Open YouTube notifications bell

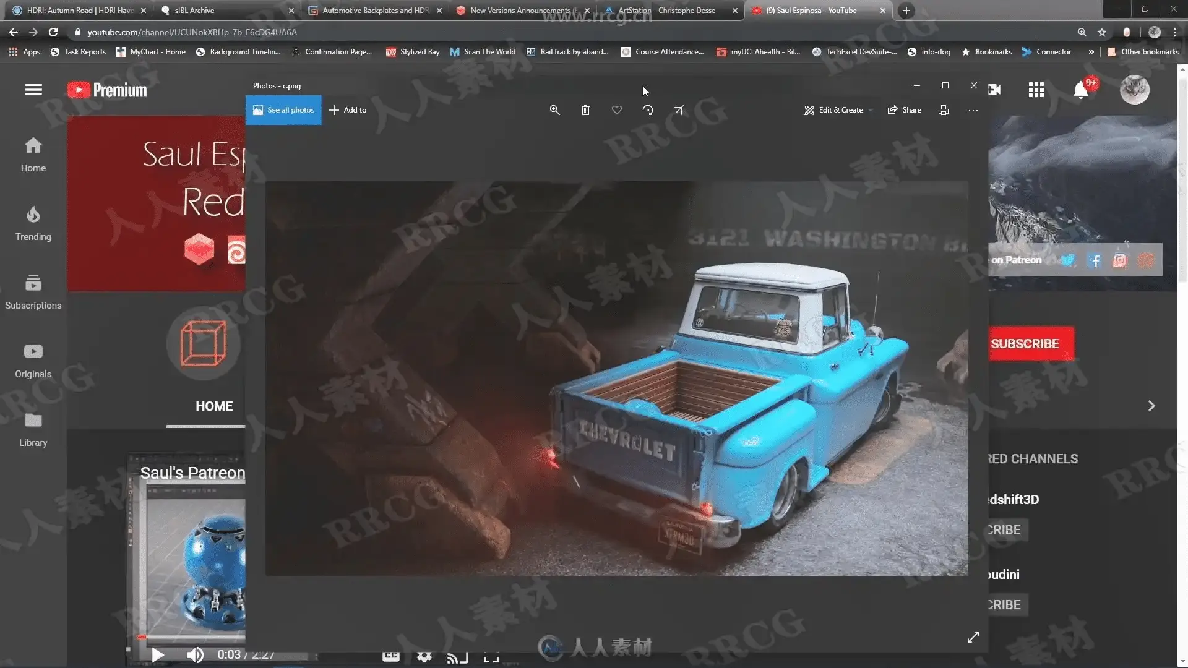point(1080,90)
